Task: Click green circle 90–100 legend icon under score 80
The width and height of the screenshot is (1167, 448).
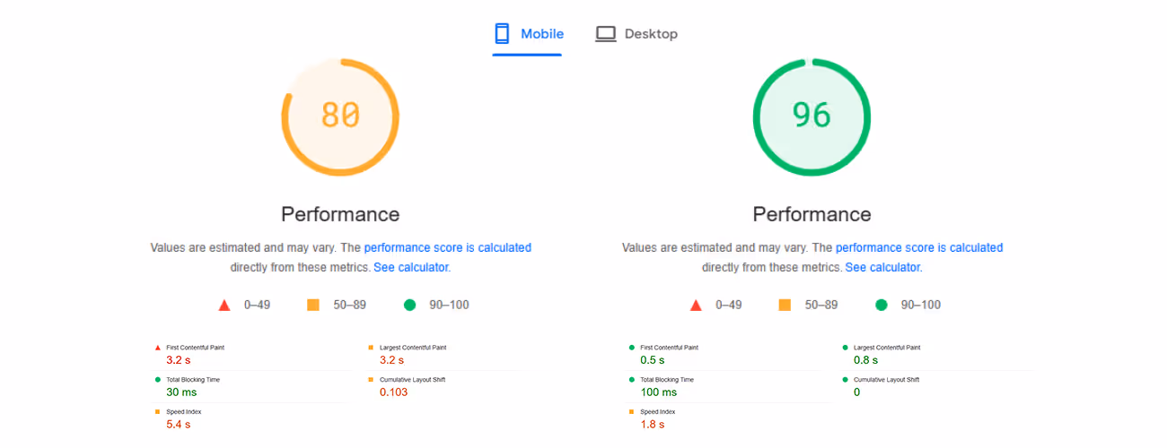Action: point(410,305)
